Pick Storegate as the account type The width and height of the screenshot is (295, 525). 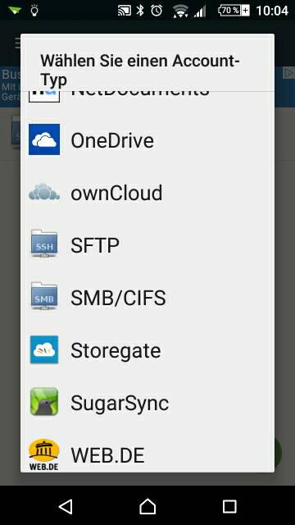click(147, 349)
